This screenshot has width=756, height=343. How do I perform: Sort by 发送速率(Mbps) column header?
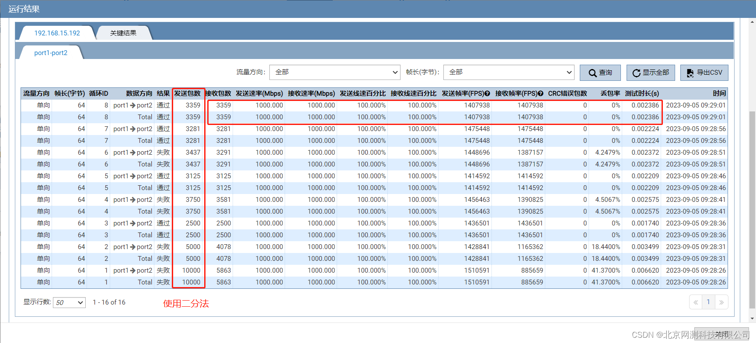point(259,94)
